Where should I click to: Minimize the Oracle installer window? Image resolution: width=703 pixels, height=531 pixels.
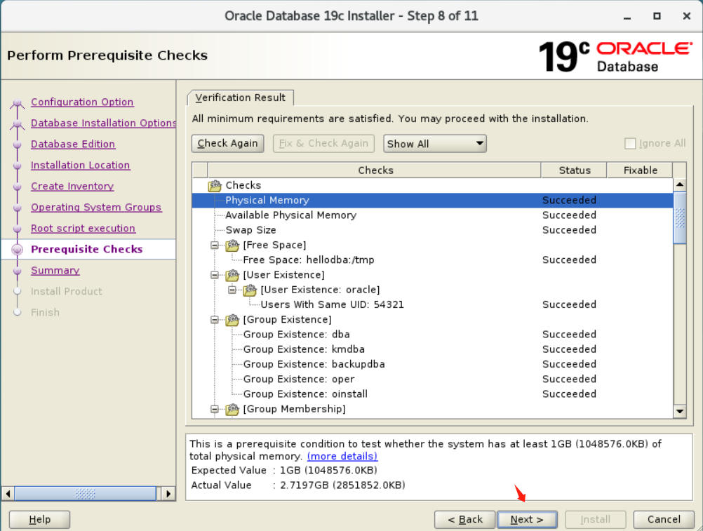pos(627,17)
